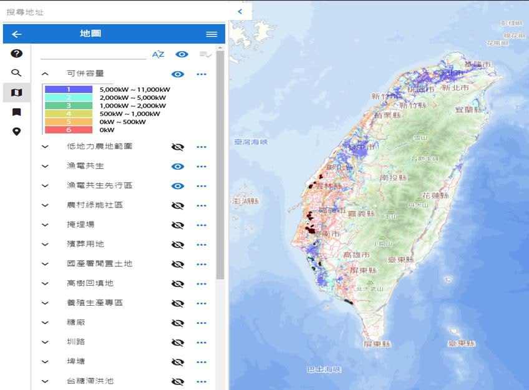Open the search magnifier tool in sidebar
The image size is (529, 390).
tap(17, 73)
